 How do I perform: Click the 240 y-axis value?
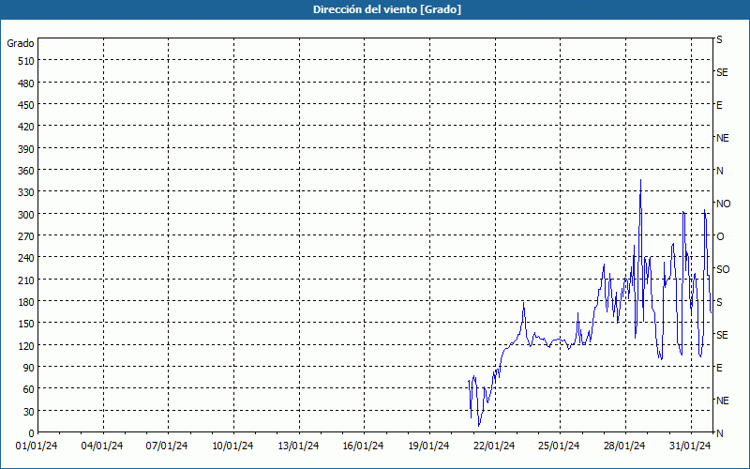26,259
